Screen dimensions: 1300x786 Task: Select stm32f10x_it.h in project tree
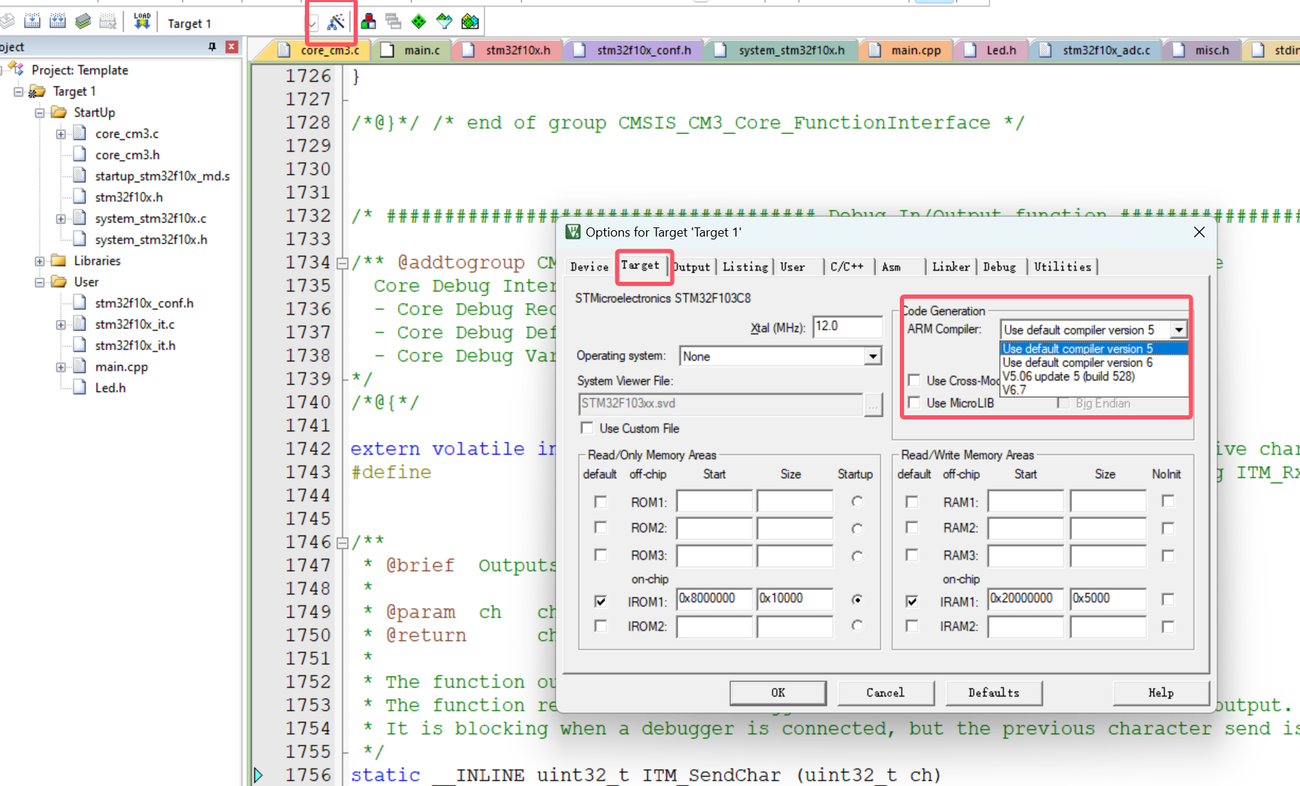tap(136, 345)
